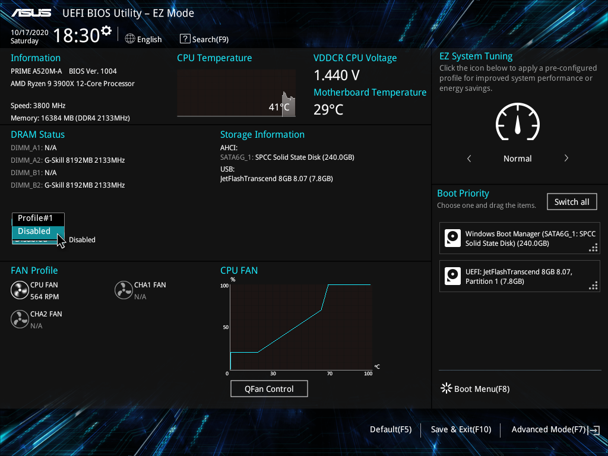608x456 pixels.
Task: Select previous tuning profile with left arrow
Action: click(x=469, y=158)
